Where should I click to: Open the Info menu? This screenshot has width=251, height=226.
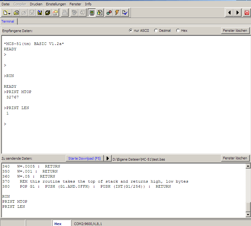[88, 4]
